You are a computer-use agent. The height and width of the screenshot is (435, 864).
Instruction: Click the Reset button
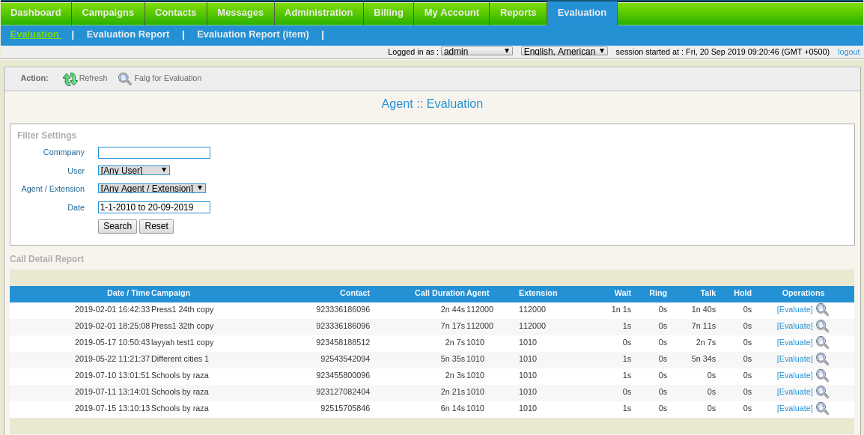pyautogui.click(x=156, y=226)
